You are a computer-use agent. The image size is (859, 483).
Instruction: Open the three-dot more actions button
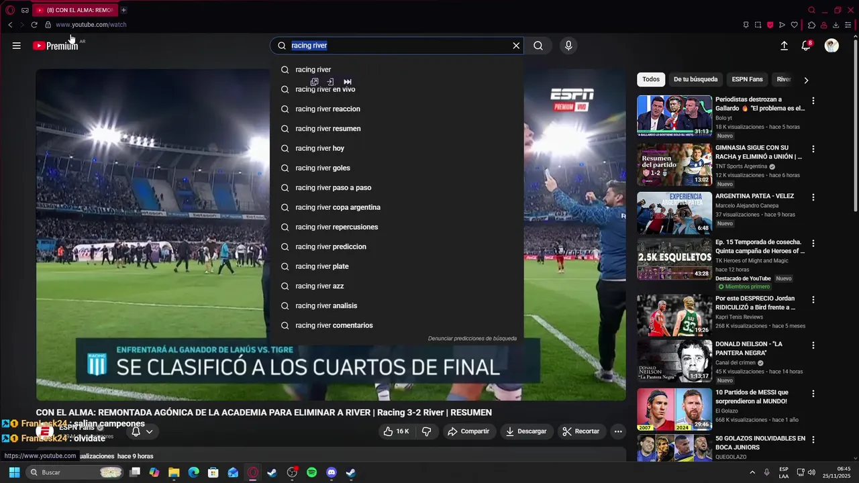(618, 431)
